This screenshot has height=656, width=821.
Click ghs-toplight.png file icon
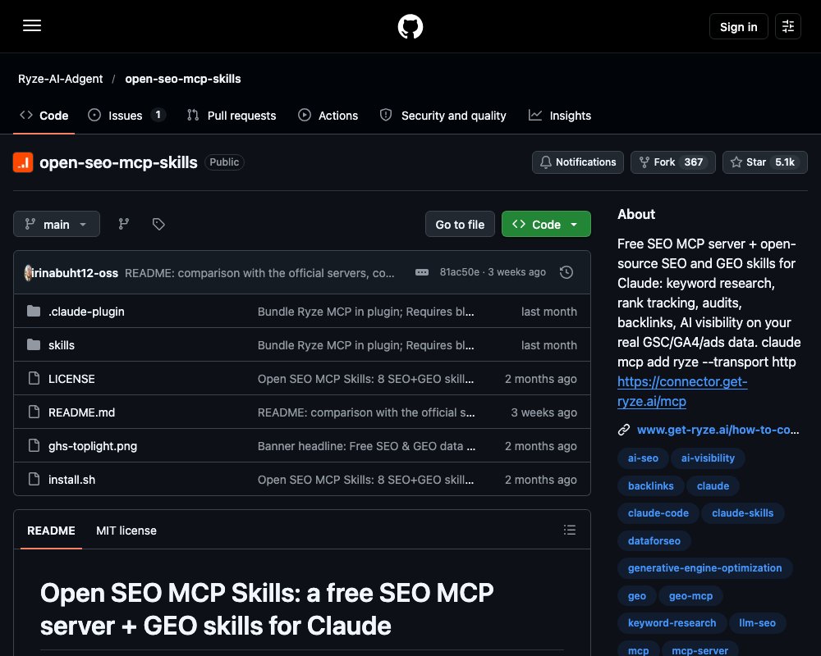click(34, 446)
